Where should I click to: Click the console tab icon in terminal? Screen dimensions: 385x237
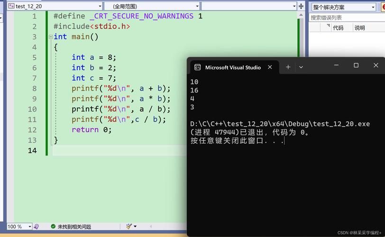[x=197, y=67]
